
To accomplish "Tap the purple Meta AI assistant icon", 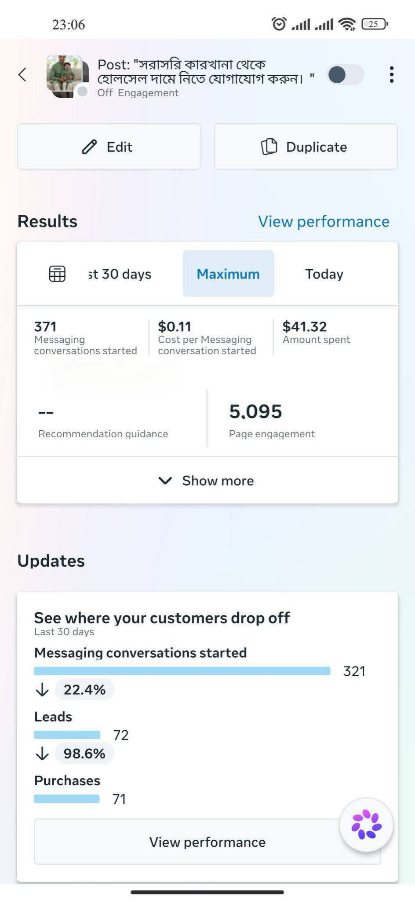I will point(366,824).
